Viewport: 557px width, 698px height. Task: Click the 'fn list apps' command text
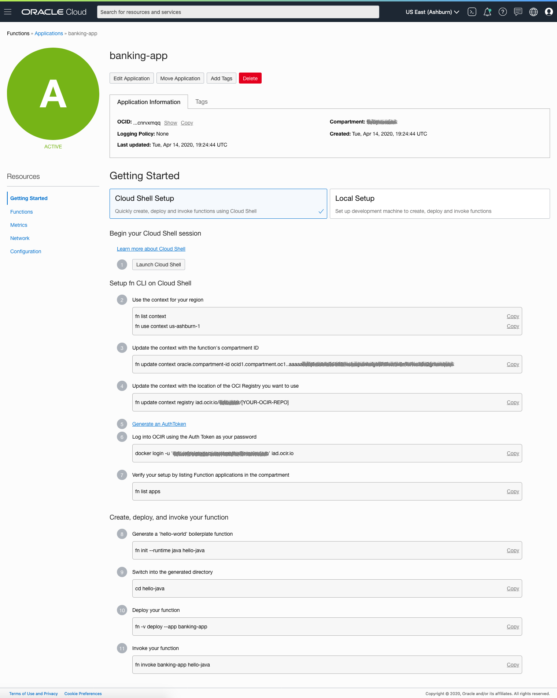click(x=148, y=491)
